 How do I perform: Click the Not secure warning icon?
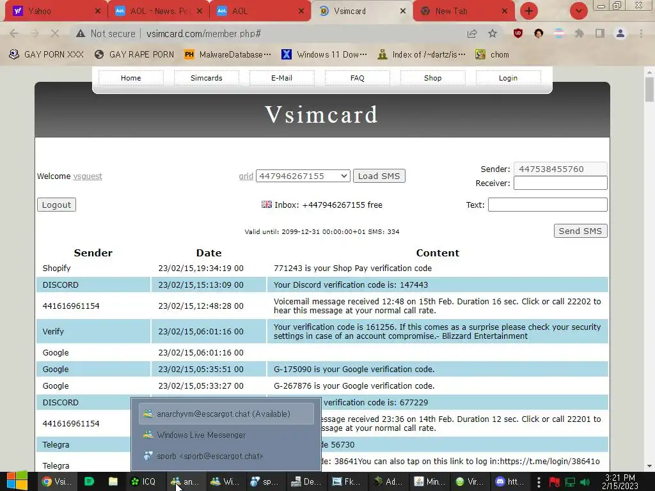point(81,33)
